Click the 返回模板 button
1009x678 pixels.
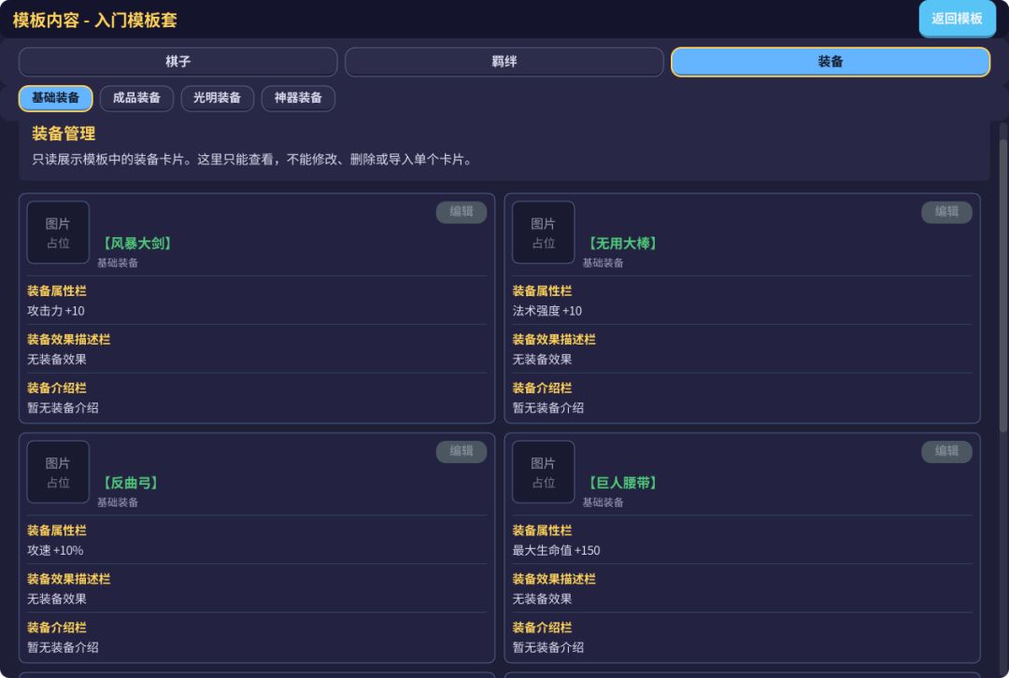point(957,19)
